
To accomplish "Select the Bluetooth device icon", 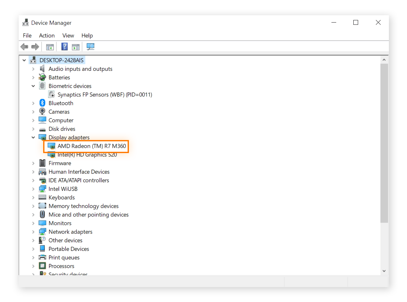I will (x=42, y=103).
